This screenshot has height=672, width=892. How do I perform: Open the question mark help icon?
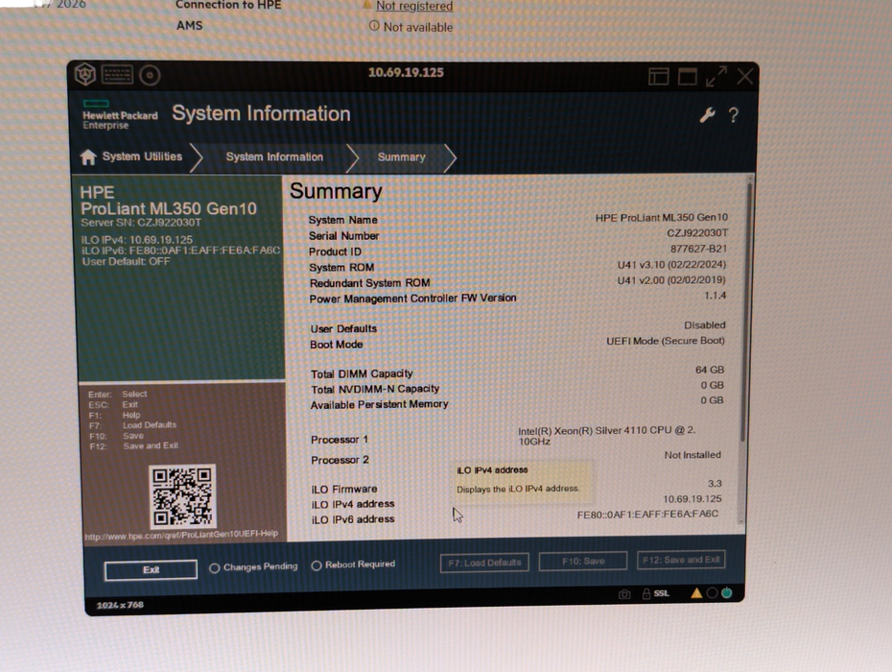pyautogui.click(x=734, y=115)
